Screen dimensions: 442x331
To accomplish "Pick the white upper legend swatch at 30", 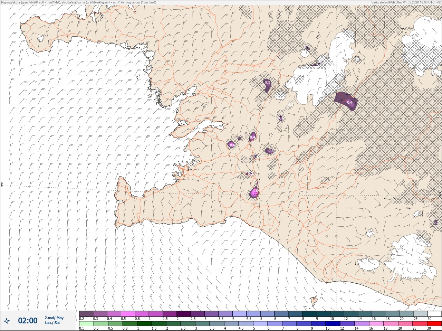I will coord(434,314).
